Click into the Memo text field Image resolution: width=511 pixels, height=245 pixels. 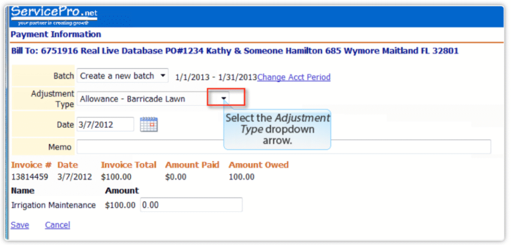283,147
